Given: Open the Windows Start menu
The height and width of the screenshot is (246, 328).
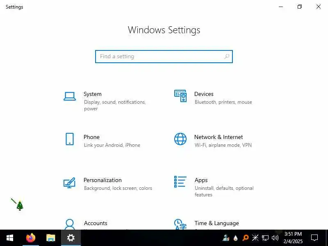Looking at the screenshot, I should click(x=10, y=238).
